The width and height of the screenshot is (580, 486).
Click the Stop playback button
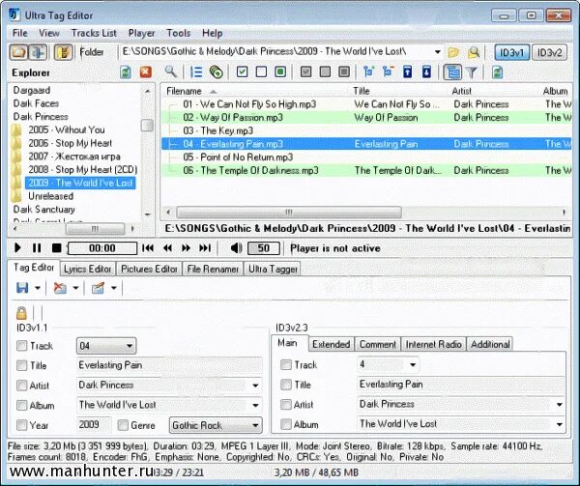click(56, 248)
